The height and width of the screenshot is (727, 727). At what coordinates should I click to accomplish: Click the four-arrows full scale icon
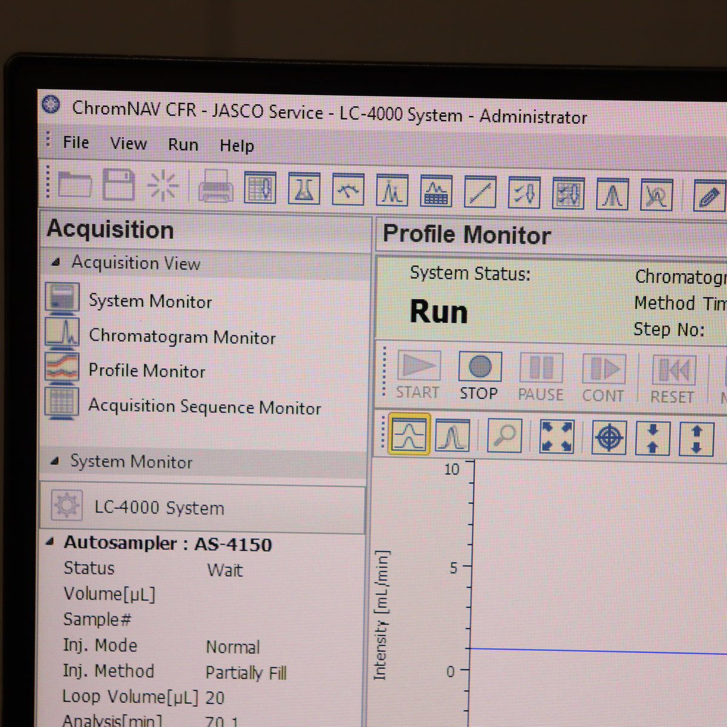(556, 436)
